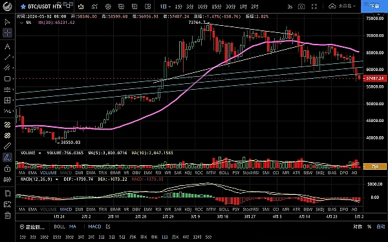The image size is (388, 242).
Task: Switch to the 15分 timeframe tab
Action: [217, 6]
